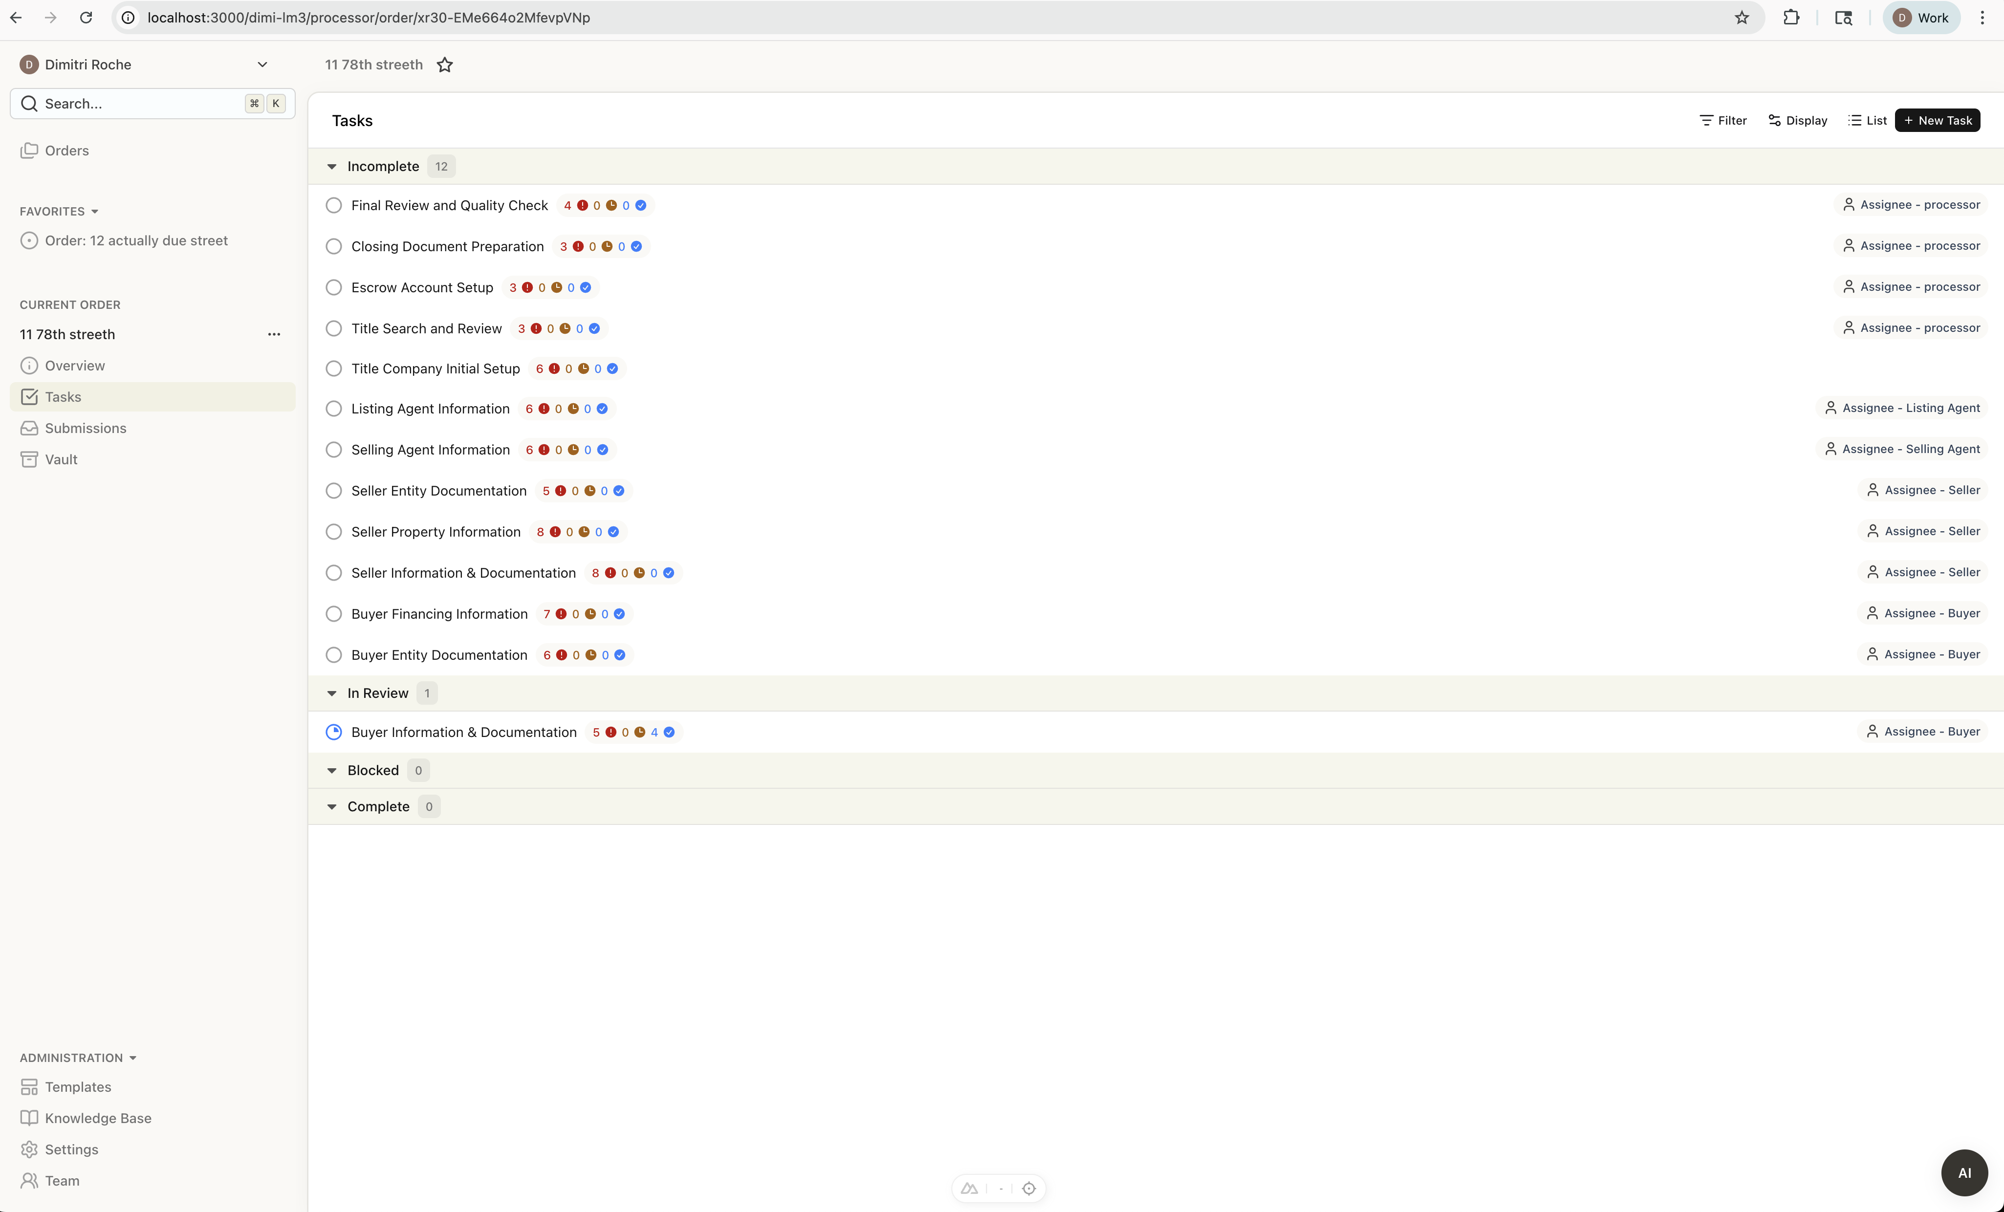2004x1212 pixels.
Task: Star the 11 78th streeth order
Action: pyautogui.click(x=444, y=65)
